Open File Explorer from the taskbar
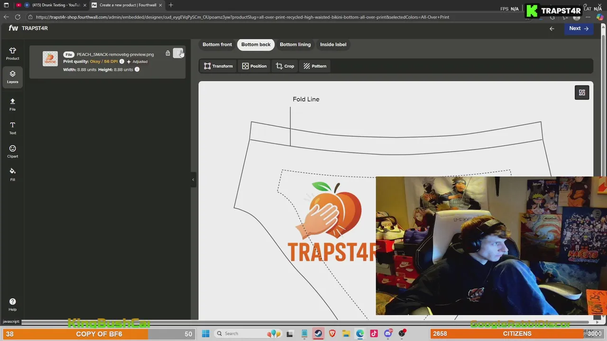 click(x=346, y=333)
